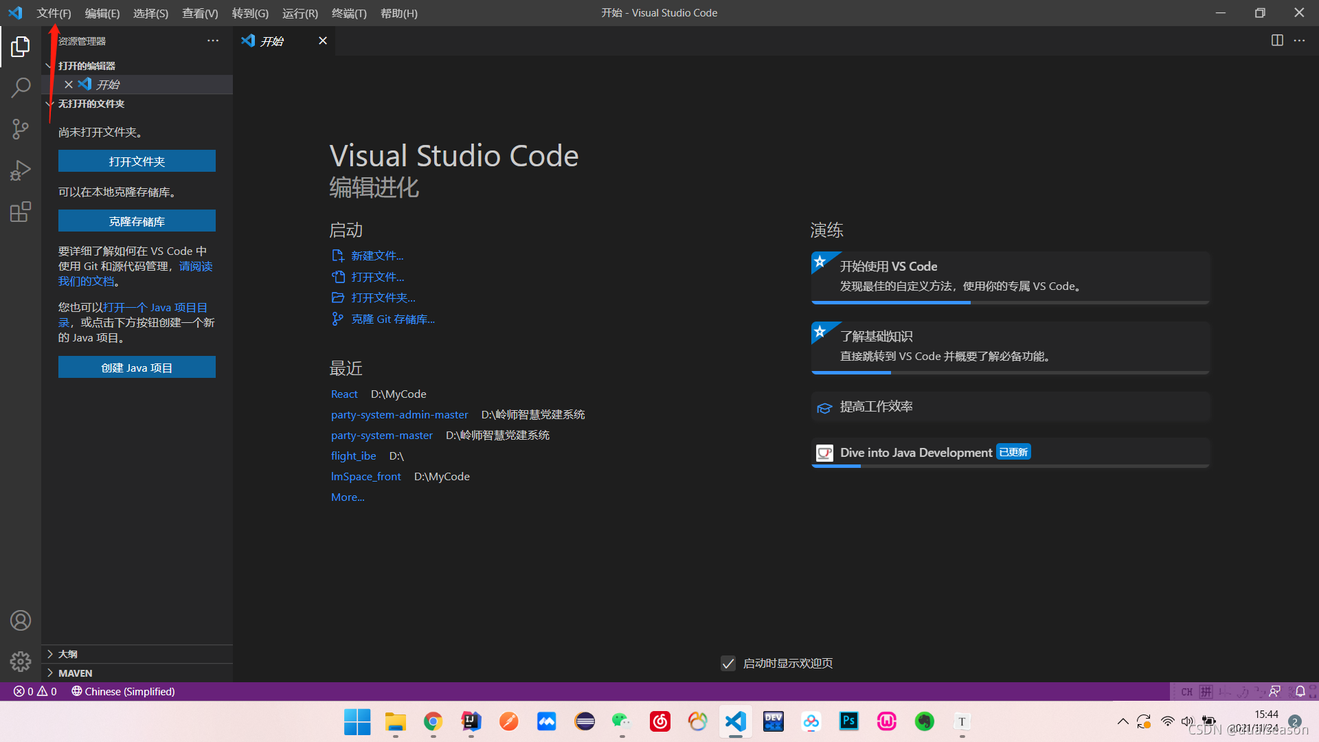Expand the MAVEN section

pyautogui.click(x=137, y=673)
